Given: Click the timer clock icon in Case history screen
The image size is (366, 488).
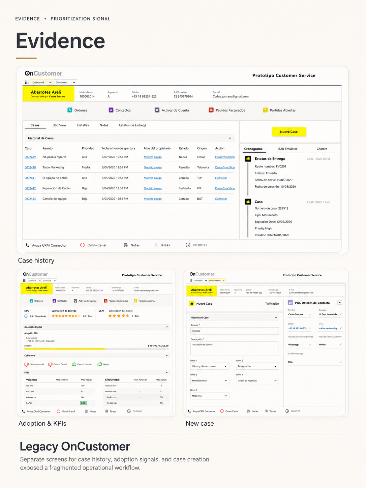Looking at the screenshot, I should 188,245.
